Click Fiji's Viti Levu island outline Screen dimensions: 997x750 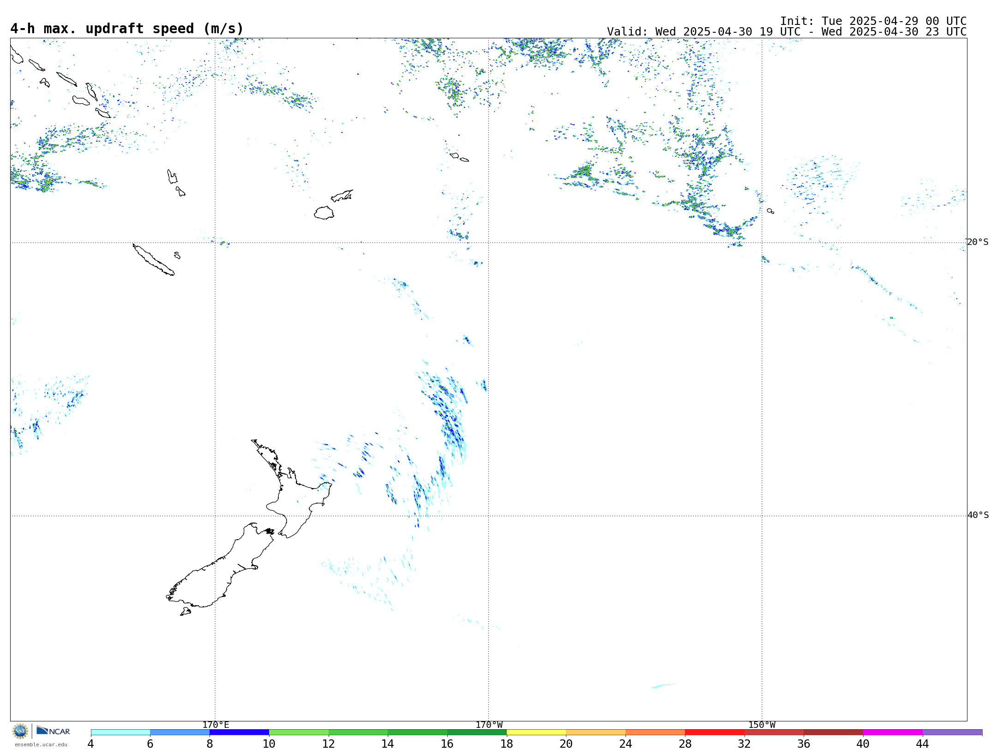pyautogui.click(x=324, y=213)
